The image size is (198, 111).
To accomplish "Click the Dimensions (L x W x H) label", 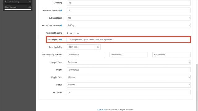I will [x=52, y=55].
